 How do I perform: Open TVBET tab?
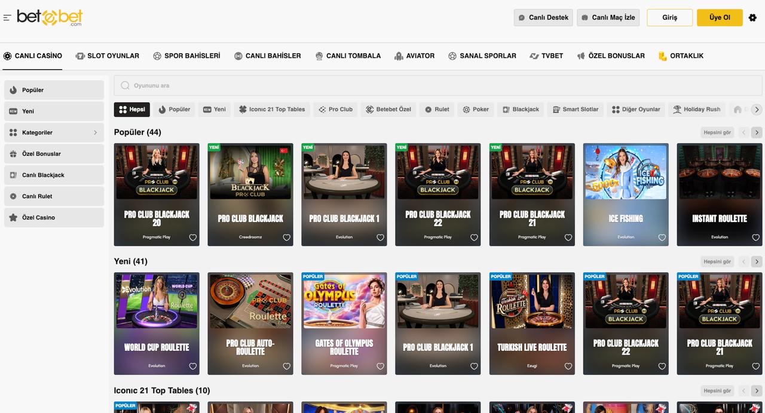click(546, 56)
